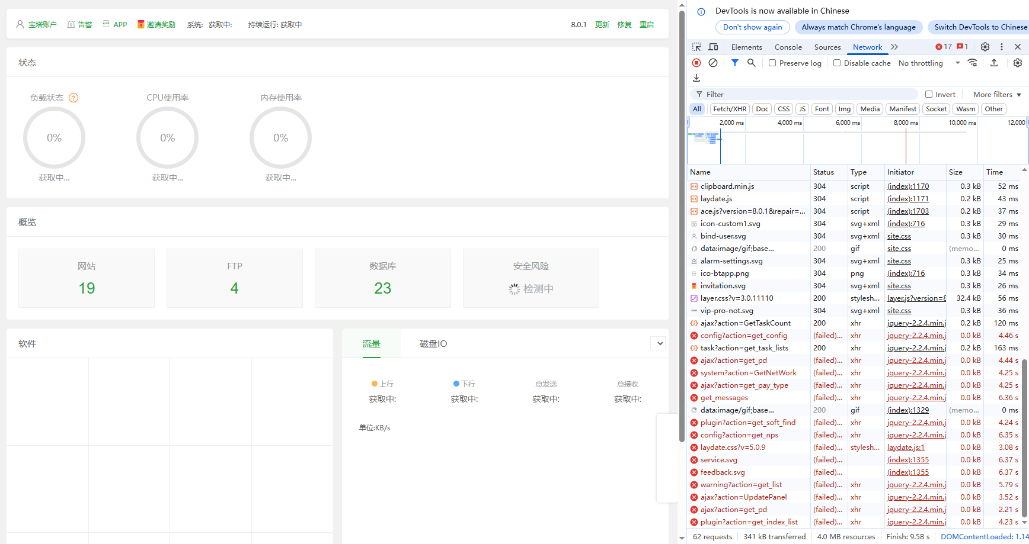
Task: Click the export HAR download icon
Action: pos(696,78)
